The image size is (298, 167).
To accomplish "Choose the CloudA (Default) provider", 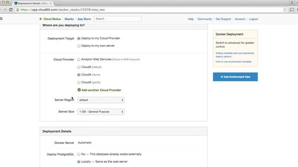I will point(79,67).
